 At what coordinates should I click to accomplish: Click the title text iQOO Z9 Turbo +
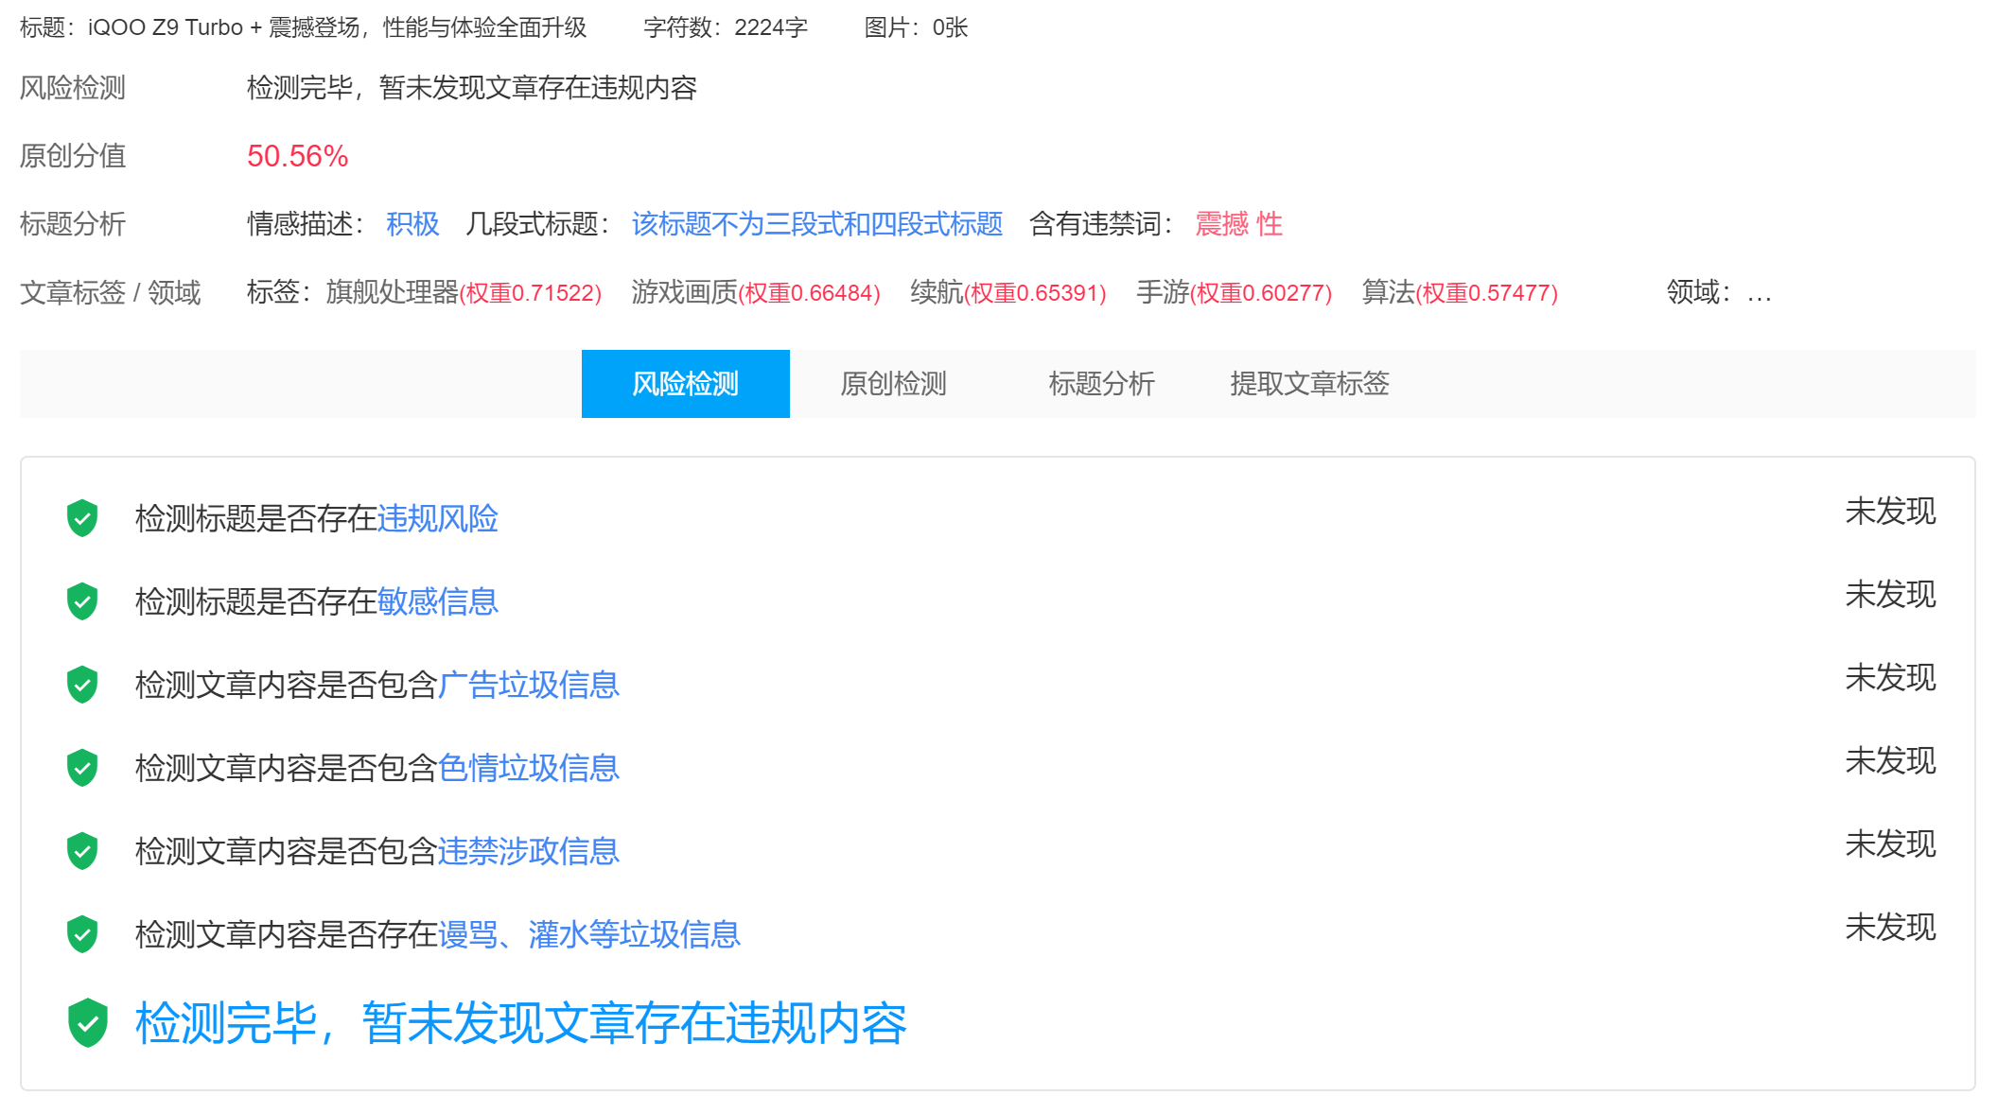click(175, 27)
